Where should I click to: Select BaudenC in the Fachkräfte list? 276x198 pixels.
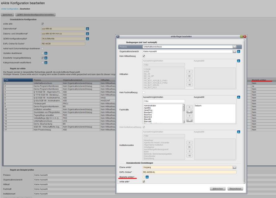148,112
